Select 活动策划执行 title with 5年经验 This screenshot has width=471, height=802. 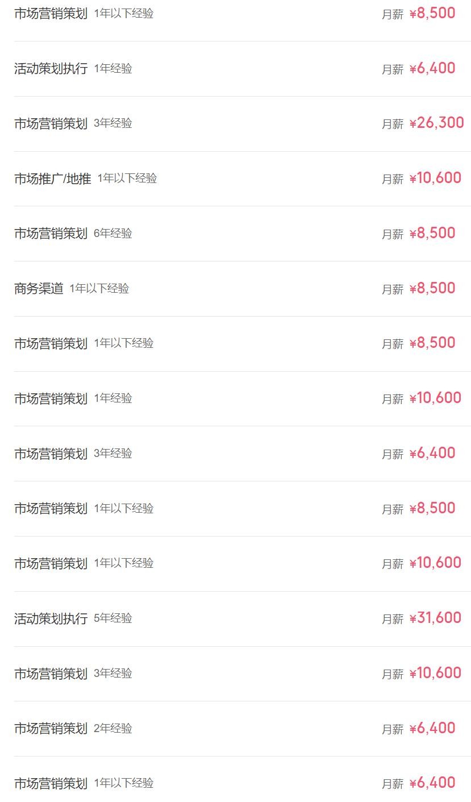(51, 618)
